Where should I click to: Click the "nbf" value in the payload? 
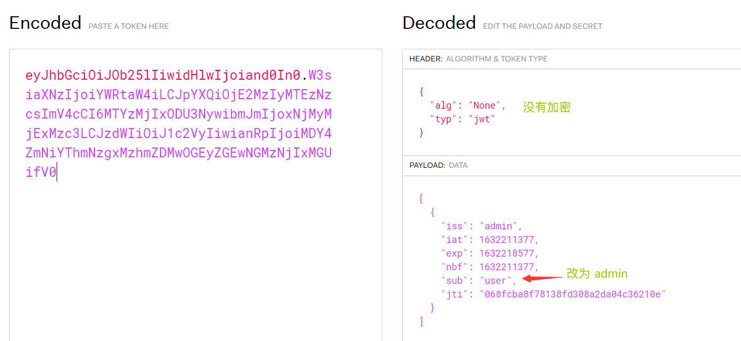507,267
